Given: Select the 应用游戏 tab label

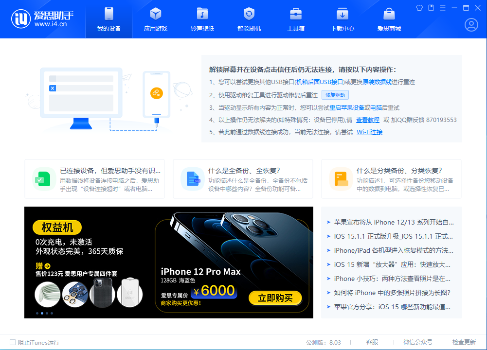Looking at the screenshot, I should point(156,29).
